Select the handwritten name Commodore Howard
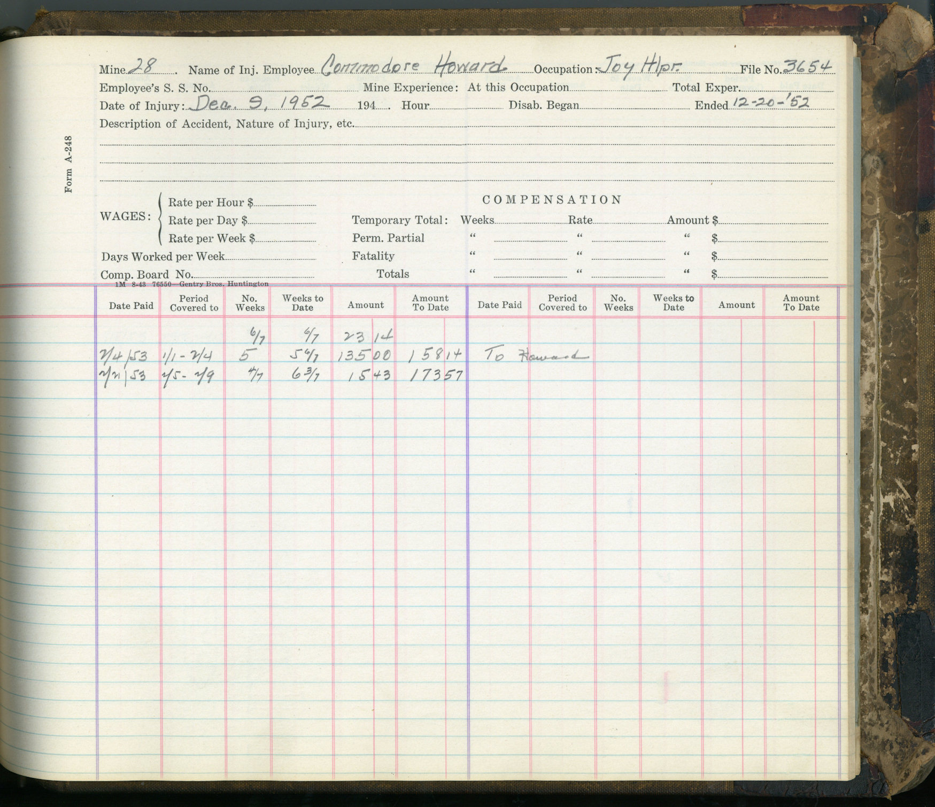935x807 pixels. pos(414,66)
